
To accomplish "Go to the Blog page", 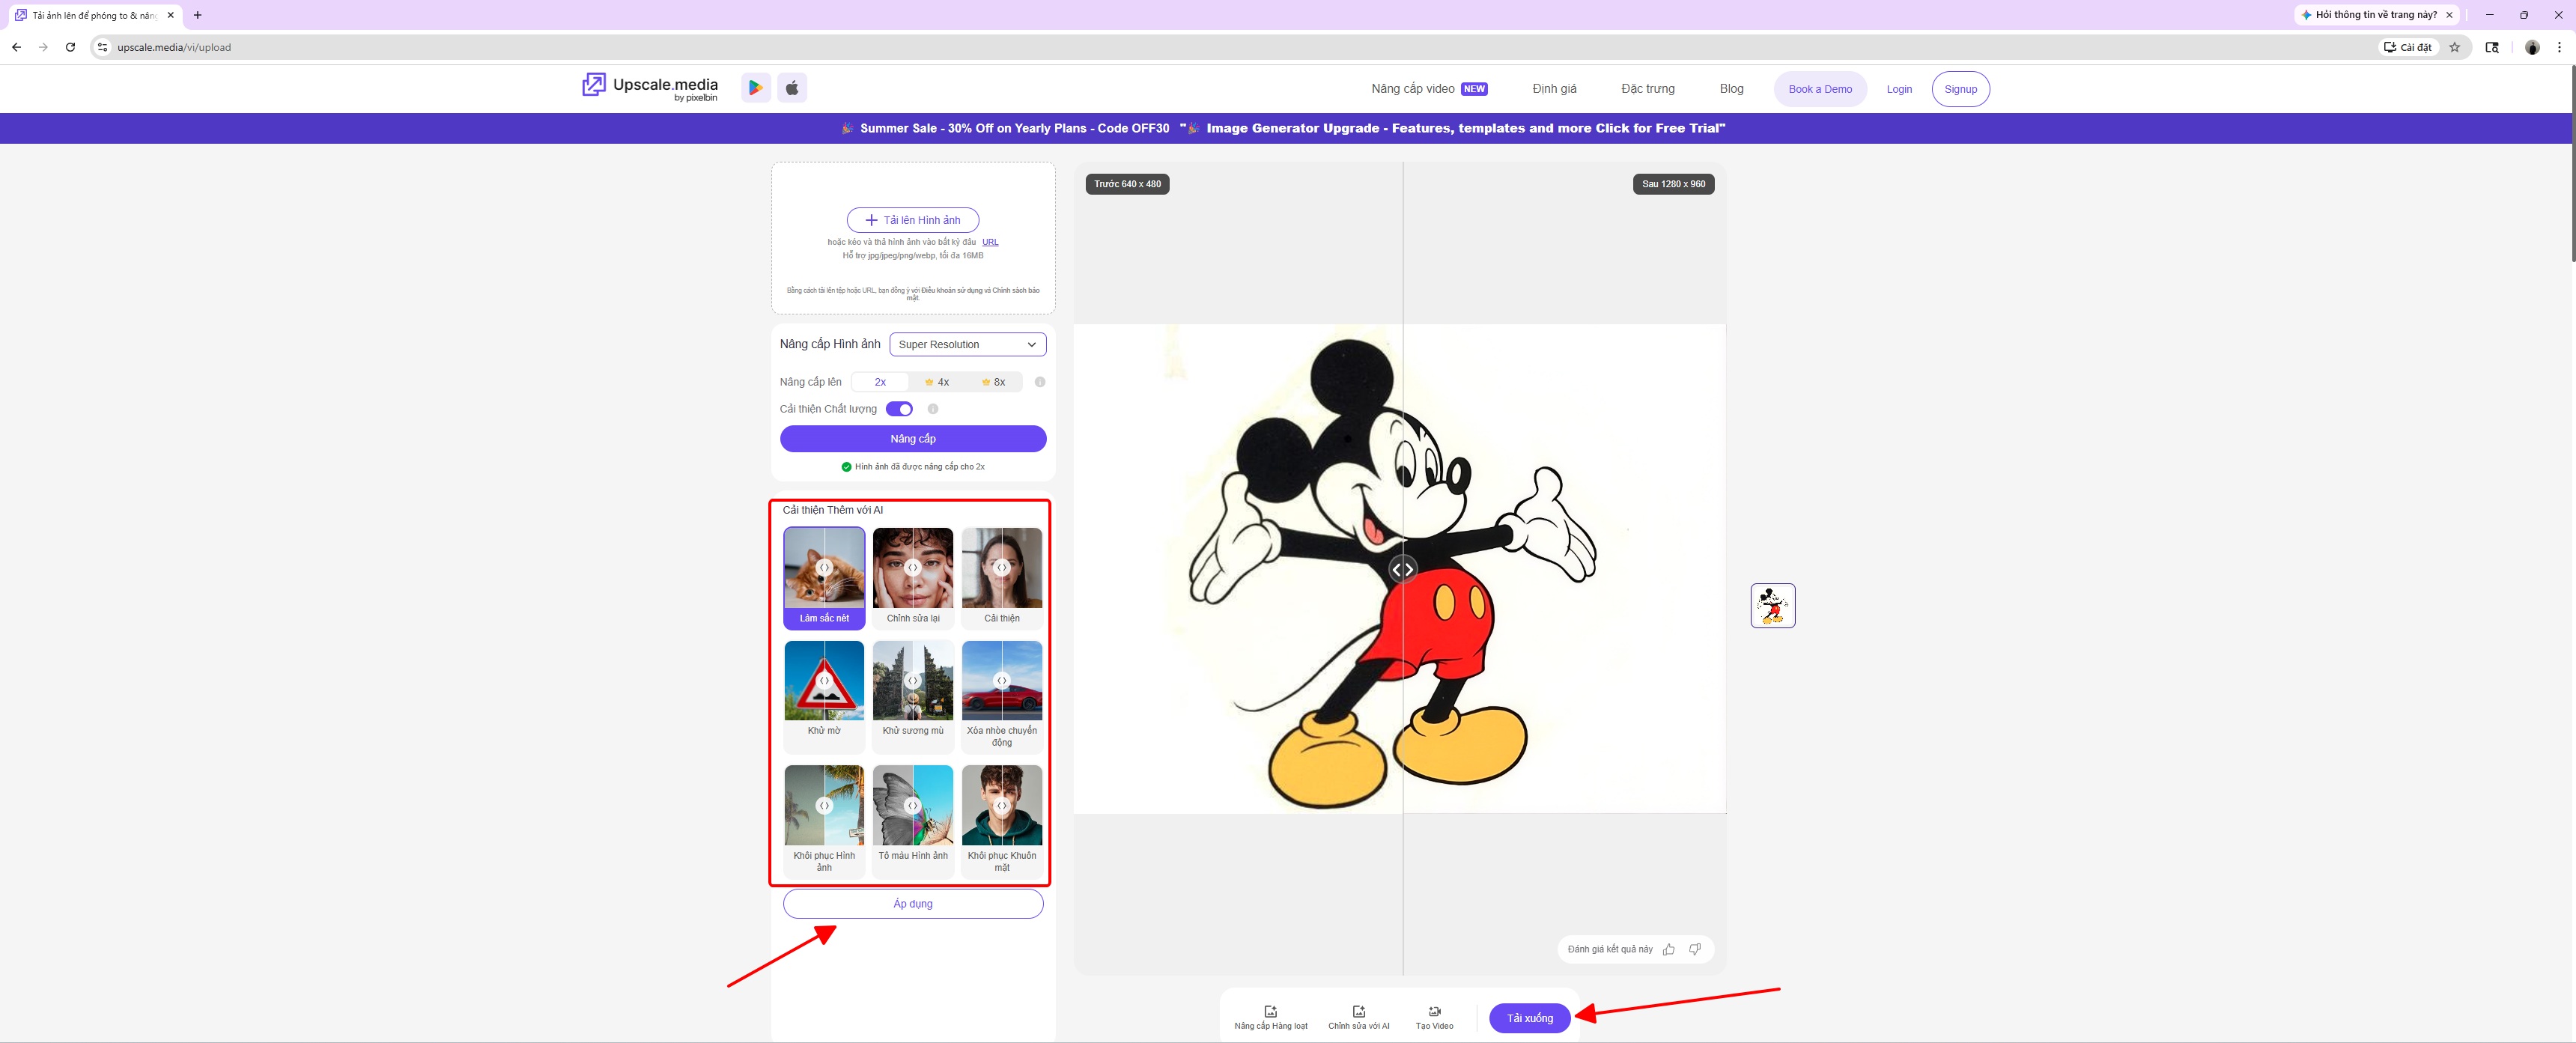I will pyautogui.click(x=1731, y=89).
